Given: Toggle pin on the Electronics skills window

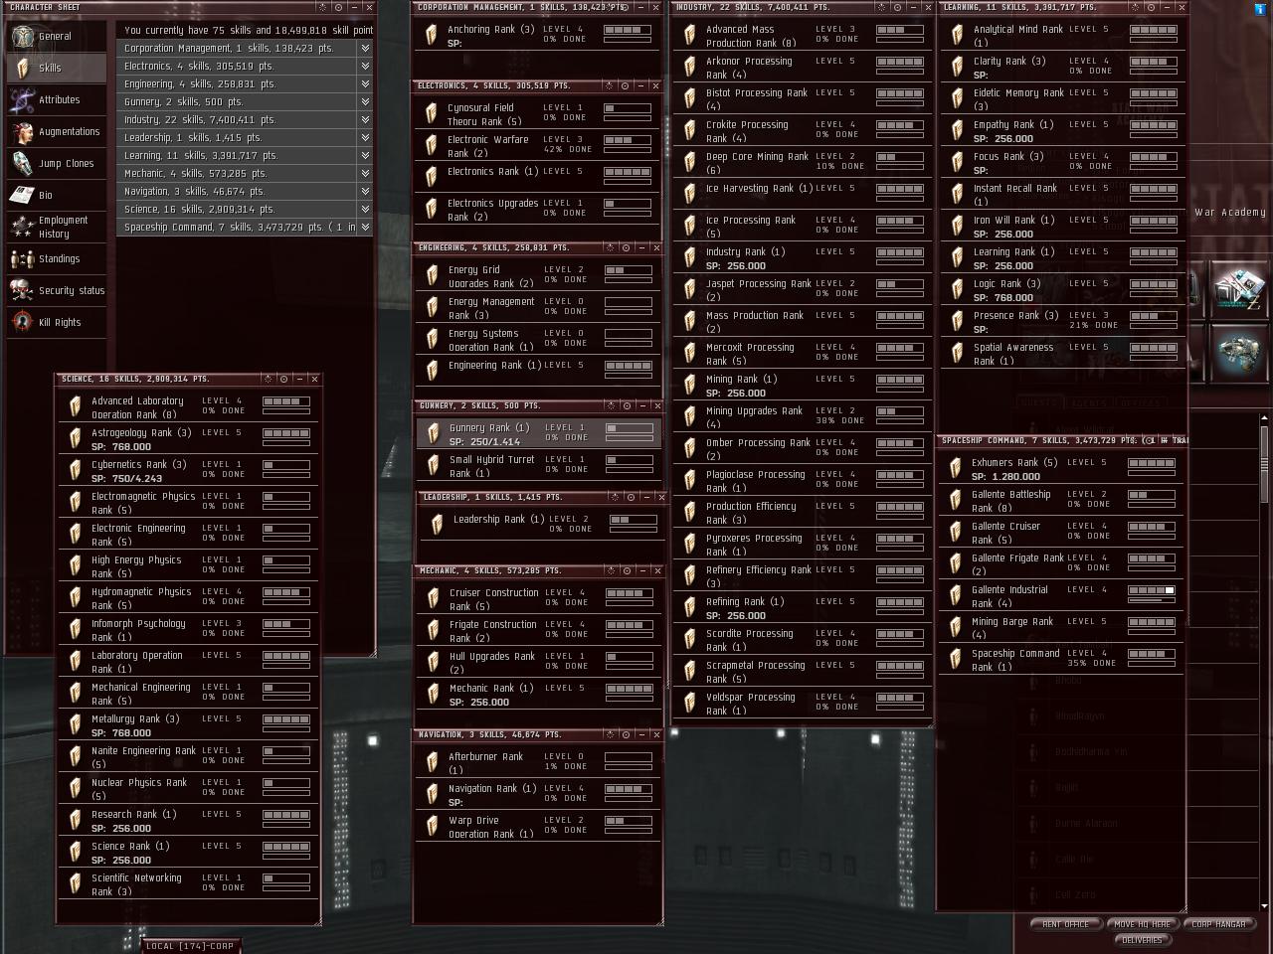Looking at the screenshot, I should pyautogui.click(x=625, y=85).
